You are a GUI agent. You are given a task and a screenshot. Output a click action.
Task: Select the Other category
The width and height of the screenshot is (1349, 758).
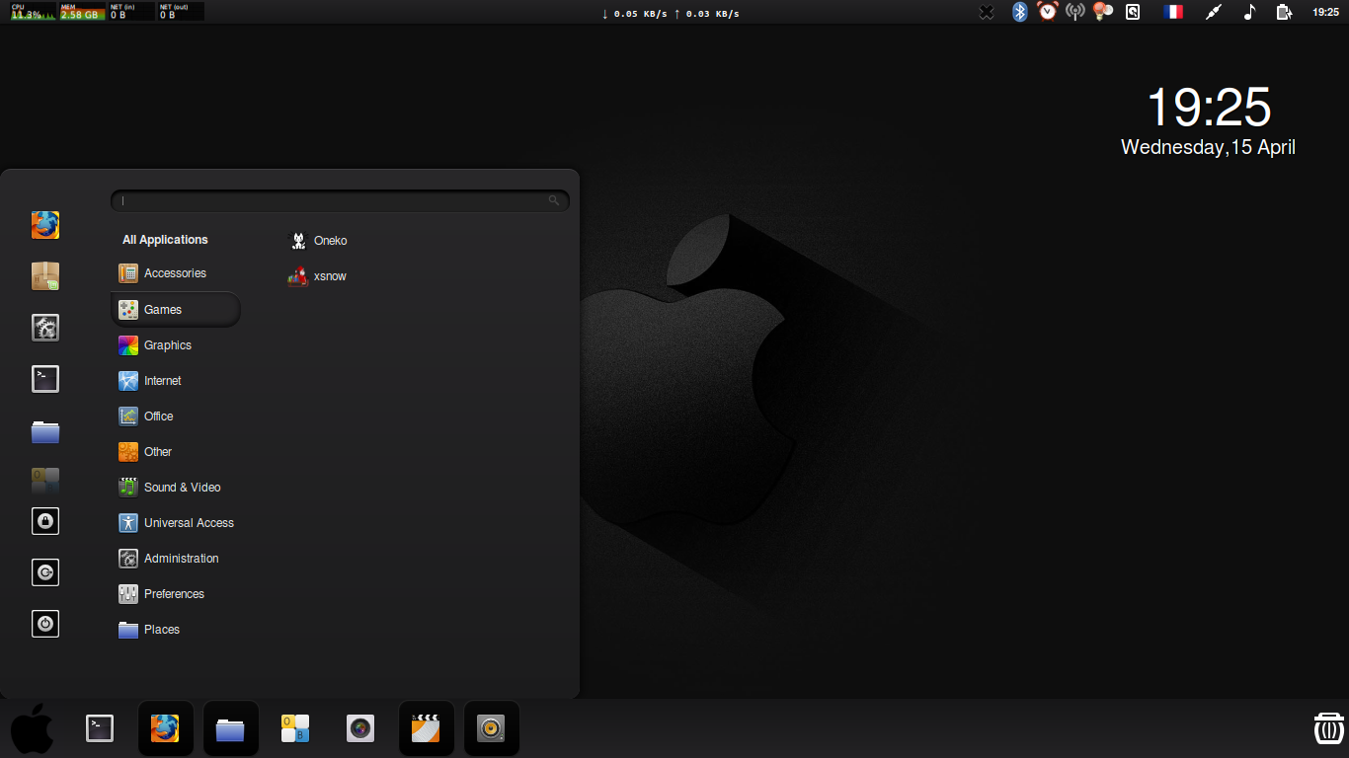[176, 452]
